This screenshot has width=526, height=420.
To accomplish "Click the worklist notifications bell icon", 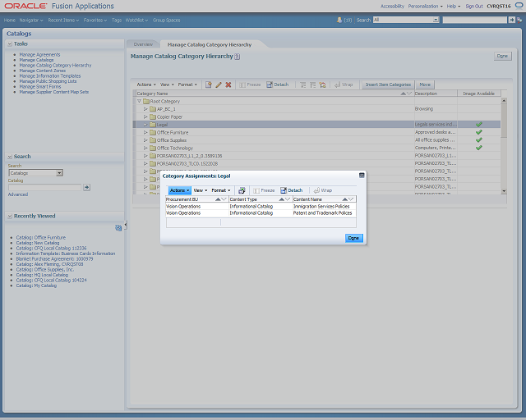I will coord(339,20).
